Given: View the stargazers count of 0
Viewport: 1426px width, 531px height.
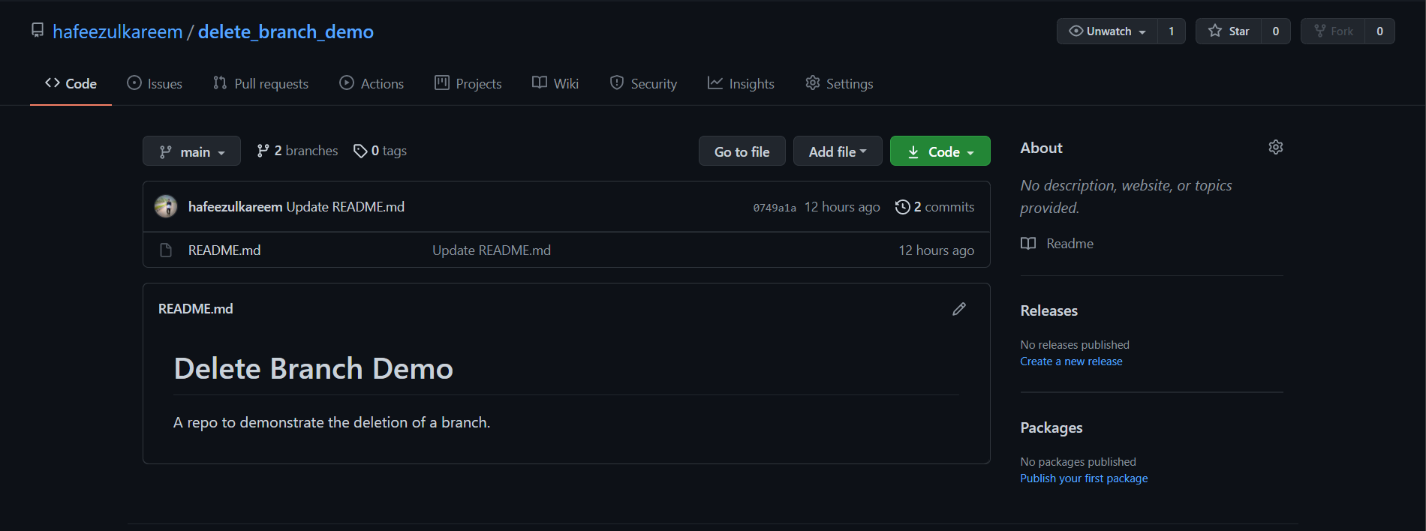Looking at the screenshot, I should [1276, 31].
